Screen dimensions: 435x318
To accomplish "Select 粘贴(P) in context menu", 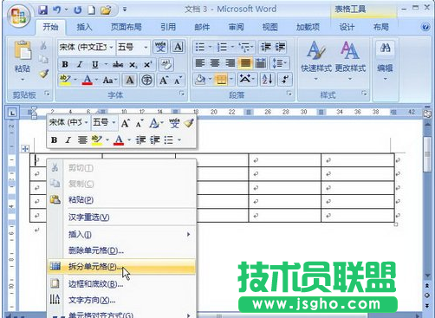I will pyautogui.click(x=122, y=199).
